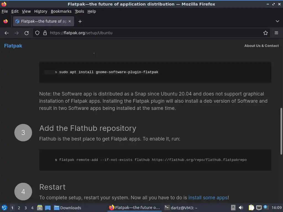Close the Flatpak tab

point(70,21)
